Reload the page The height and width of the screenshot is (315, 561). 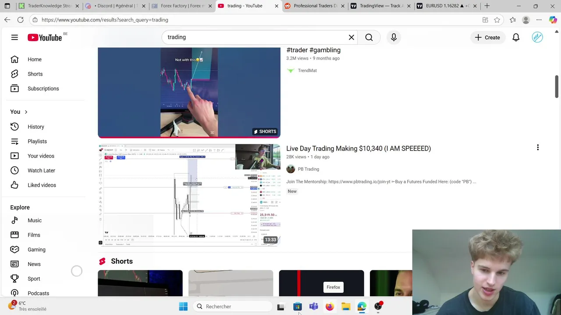(x=20, y=20)
